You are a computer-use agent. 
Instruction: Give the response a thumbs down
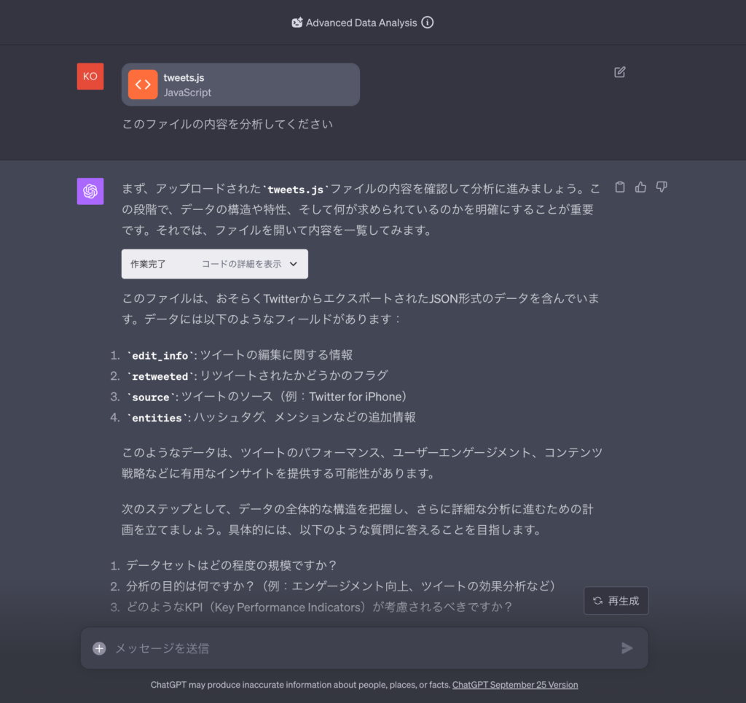[661, 187]
